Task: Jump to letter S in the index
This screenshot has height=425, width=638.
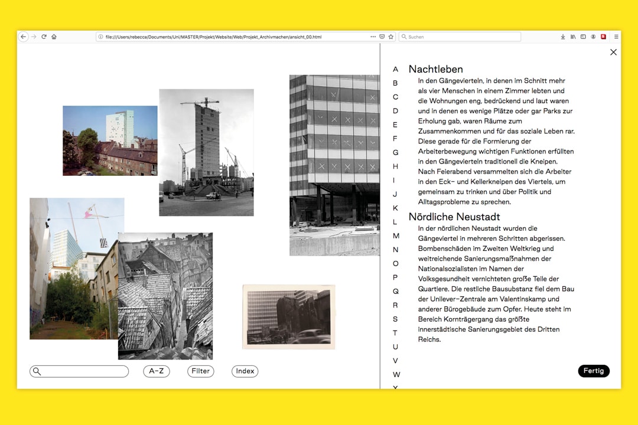Action: 395,319
